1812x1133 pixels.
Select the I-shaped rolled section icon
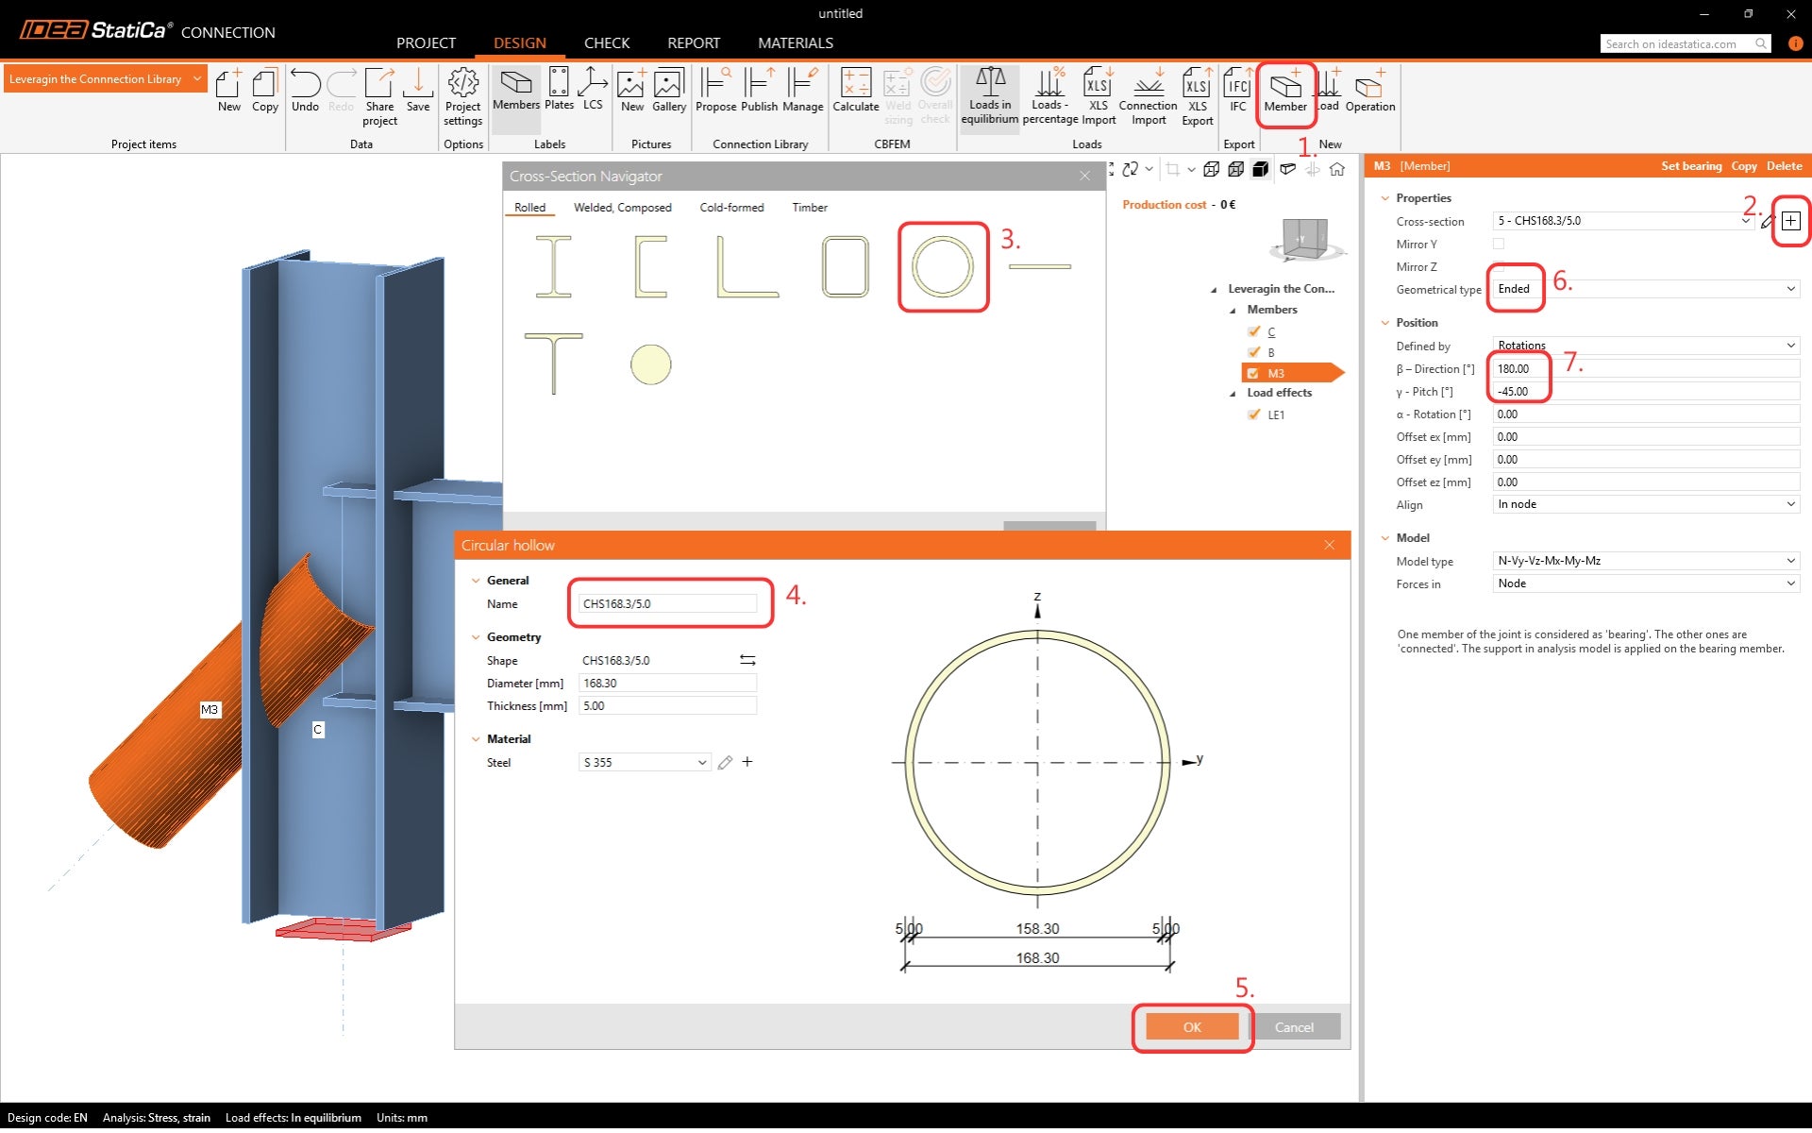pos(554,266)
